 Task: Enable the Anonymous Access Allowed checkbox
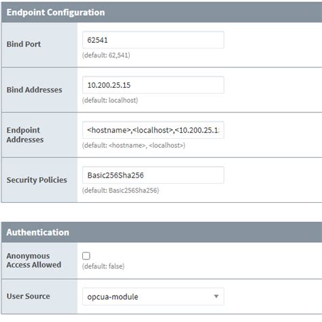pyautogui.click(x=86, y=256)
